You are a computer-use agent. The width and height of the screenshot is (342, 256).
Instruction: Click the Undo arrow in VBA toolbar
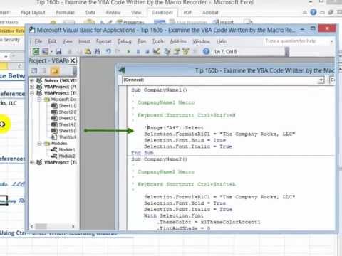[108, 51]
